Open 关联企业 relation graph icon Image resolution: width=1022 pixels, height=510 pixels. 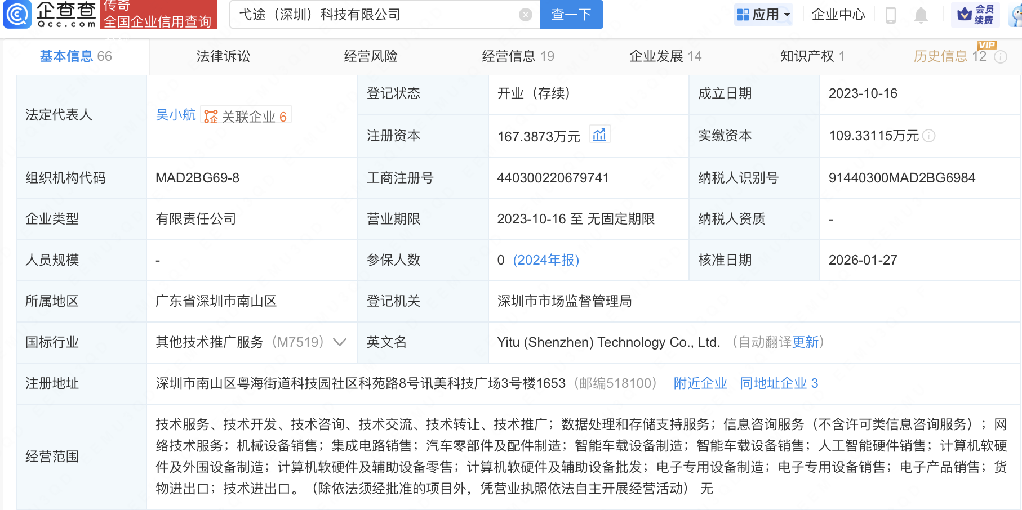[211, 117]
